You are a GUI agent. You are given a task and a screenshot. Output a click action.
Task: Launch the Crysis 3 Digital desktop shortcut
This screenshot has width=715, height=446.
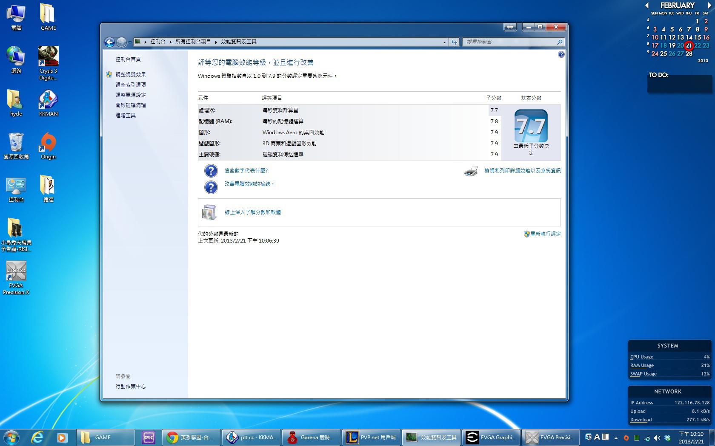click(x=48, y=63)
